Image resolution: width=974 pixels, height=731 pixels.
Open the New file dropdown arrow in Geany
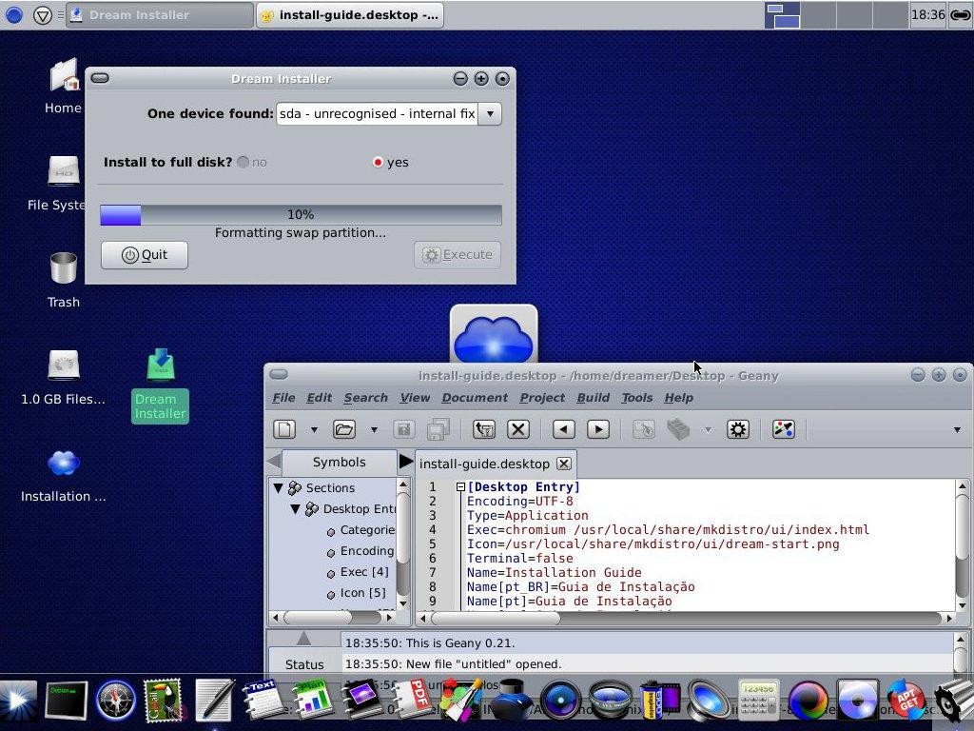click(314, 429)
